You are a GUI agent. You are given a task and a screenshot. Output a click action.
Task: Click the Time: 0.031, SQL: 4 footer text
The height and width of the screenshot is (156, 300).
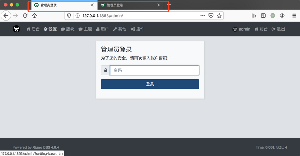click(x=271, y=147)
